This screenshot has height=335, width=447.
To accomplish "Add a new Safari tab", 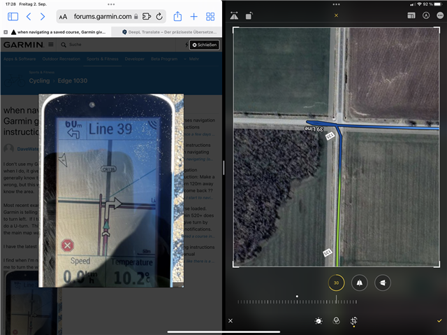I will tap(194, 17).
